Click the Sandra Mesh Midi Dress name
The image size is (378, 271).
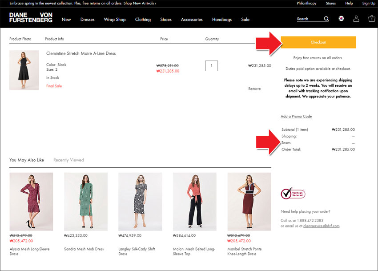click(84, 249)
